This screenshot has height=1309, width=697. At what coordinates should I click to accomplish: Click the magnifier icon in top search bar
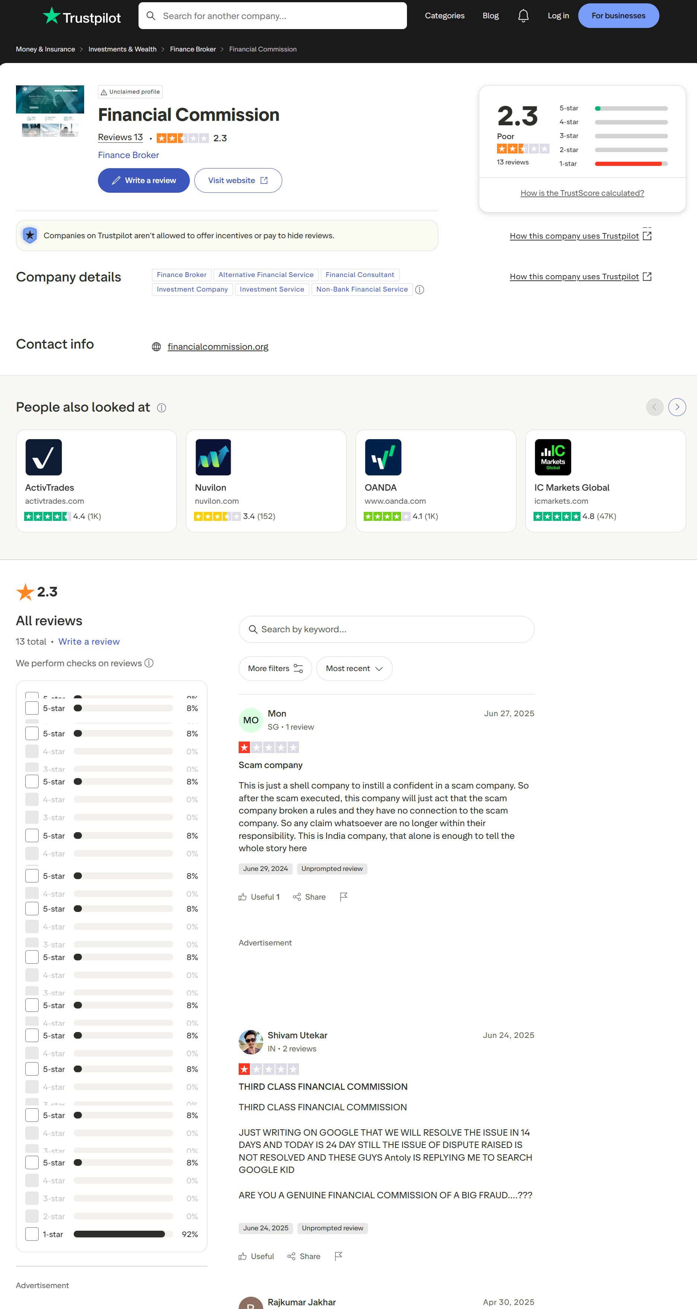(x=151, y=16)
